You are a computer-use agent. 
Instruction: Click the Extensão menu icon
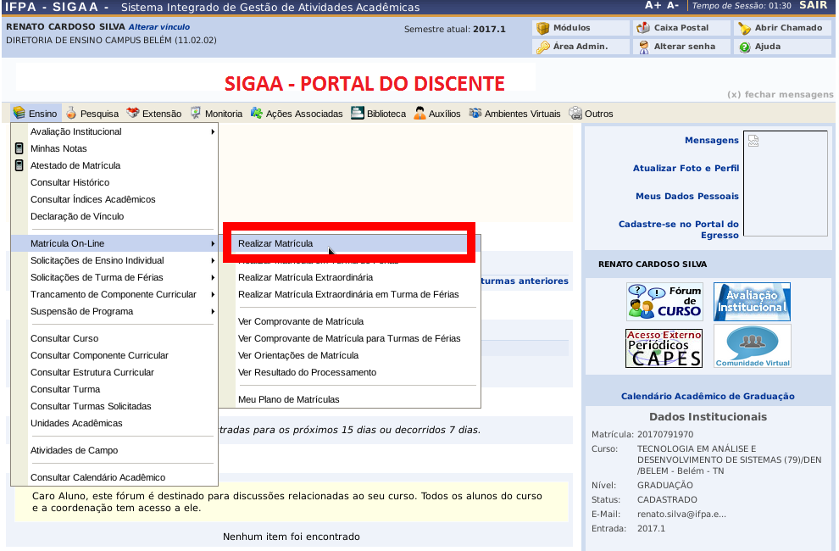click(x=133, y=113)
